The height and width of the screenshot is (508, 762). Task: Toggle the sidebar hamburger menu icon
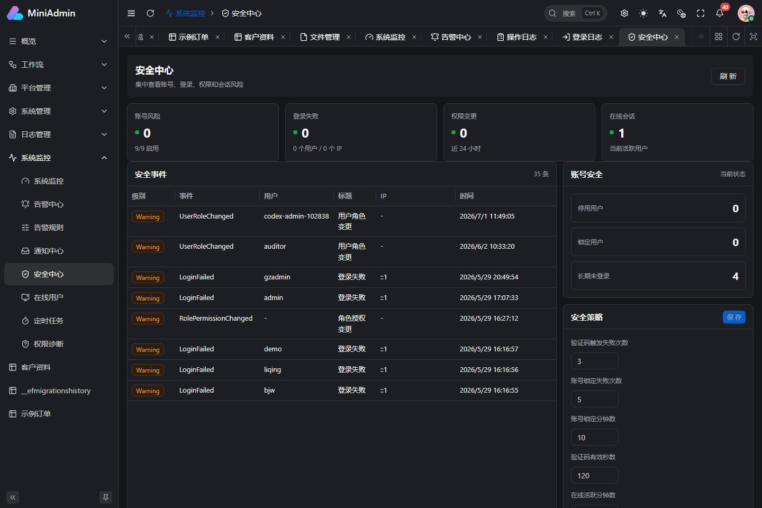[x=131, y=13]
